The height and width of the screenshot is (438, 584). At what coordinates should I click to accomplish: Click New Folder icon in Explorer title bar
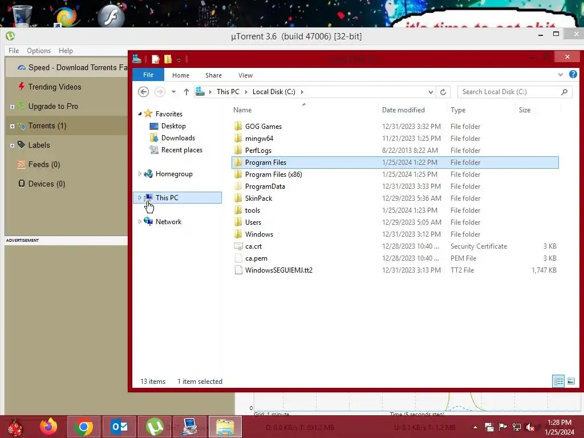point(168,59)
